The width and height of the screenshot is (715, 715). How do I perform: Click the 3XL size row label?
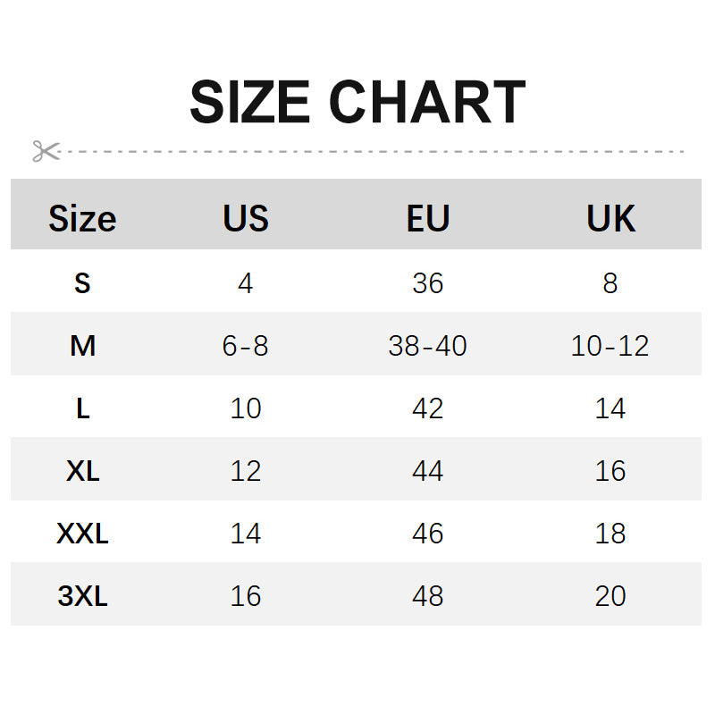(82, 596)
